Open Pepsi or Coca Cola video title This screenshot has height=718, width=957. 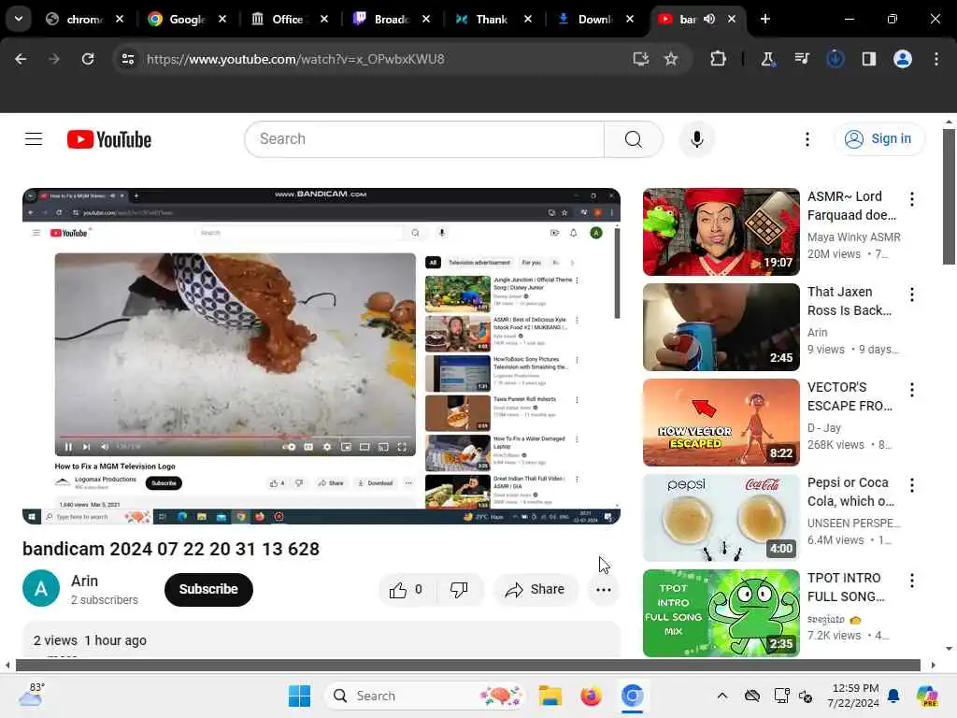850,492
